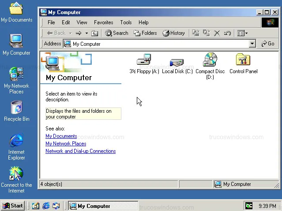Toggle the History explorer pane
Viewport: 282px width, 211px height.
click(x=173, y=33)
